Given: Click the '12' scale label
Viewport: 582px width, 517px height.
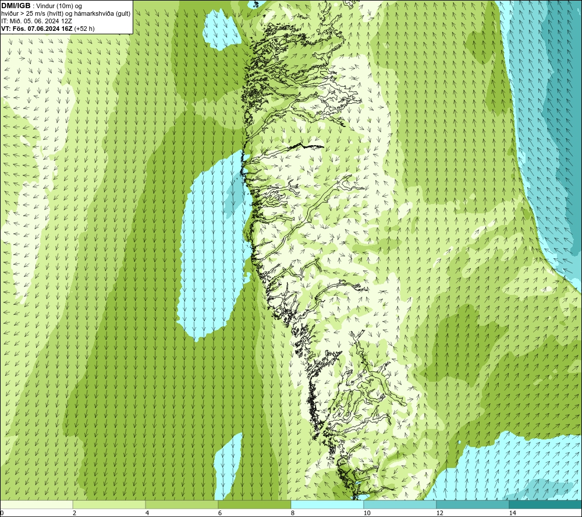Looking at the screenshot, I should click(x=439, y=513).
